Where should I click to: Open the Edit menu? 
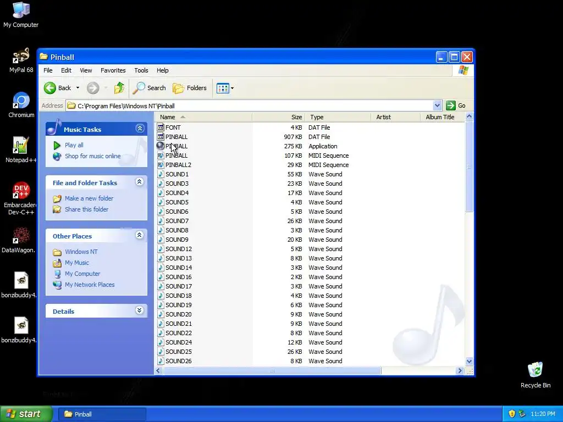click(66, 70)
